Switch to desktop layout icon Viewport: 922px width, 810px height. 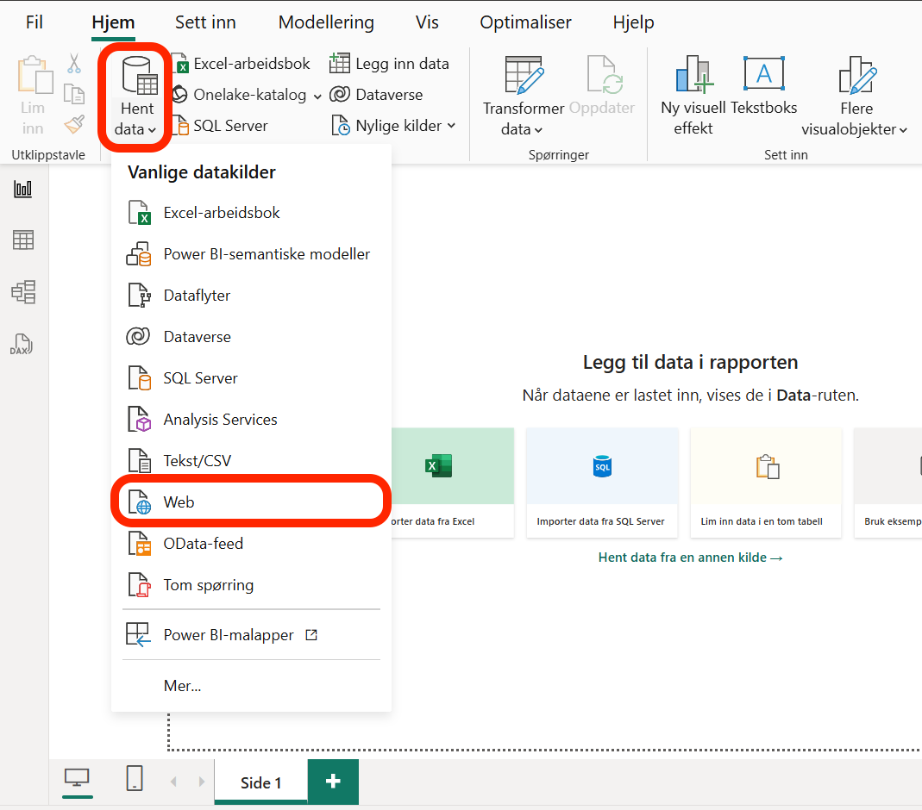[77, 780]
